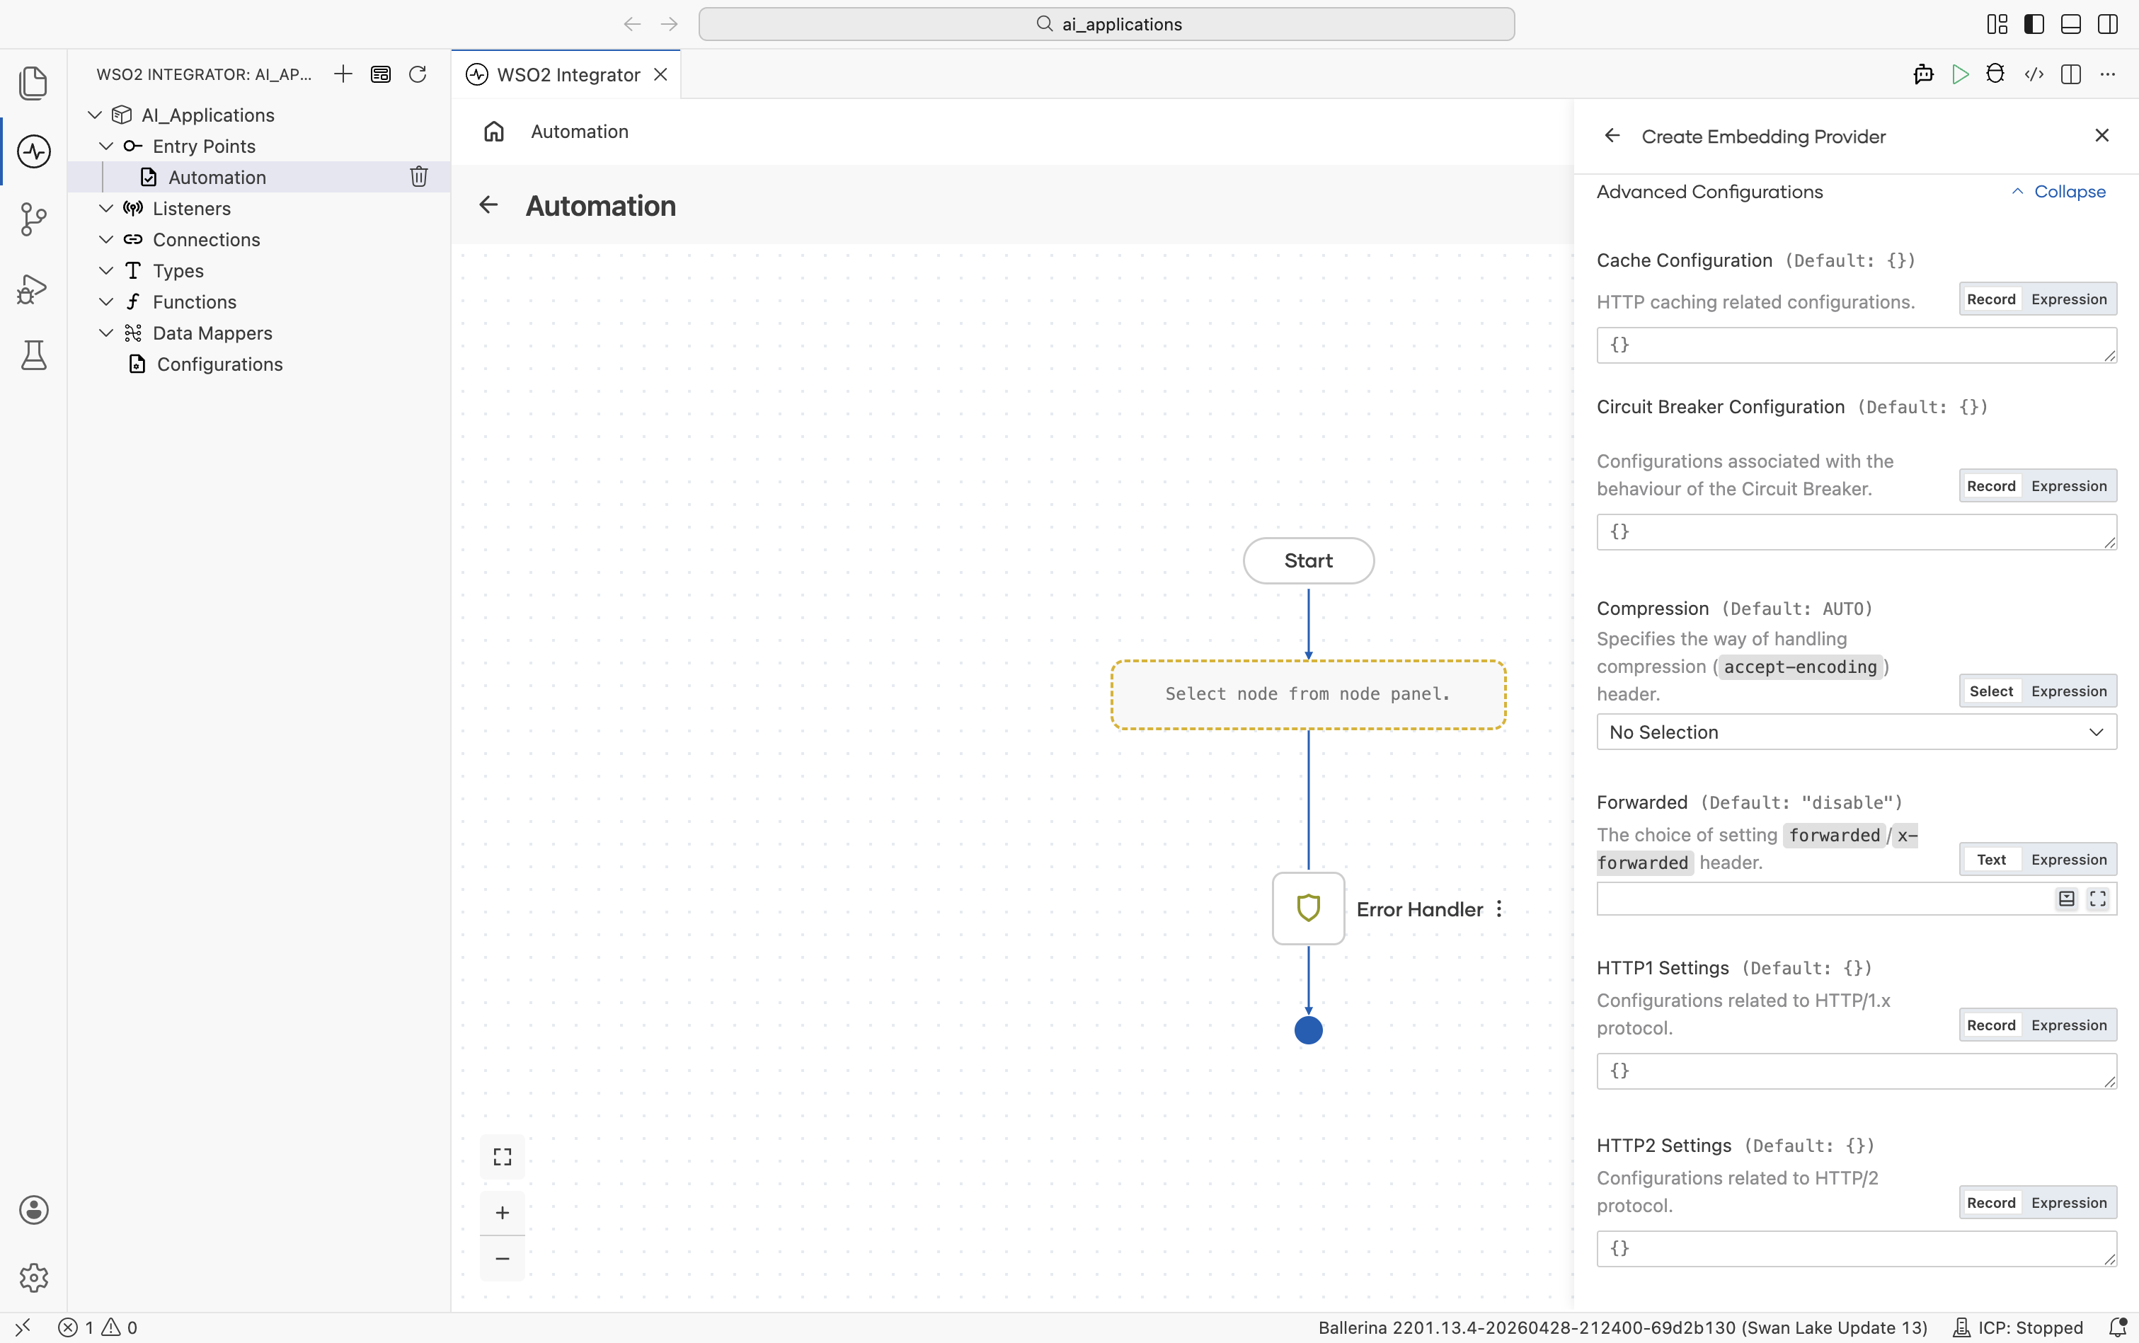Start debugging with the bug icon
Screen dimensions: 2139x1343
(x=1995, y=74)
